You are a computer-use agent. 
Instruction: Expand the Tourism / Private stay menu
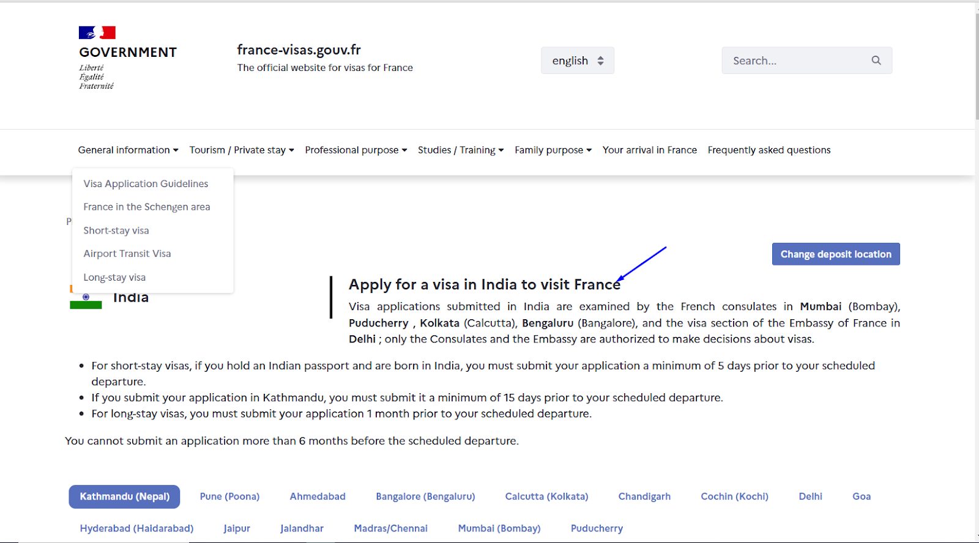coord(242,150)
